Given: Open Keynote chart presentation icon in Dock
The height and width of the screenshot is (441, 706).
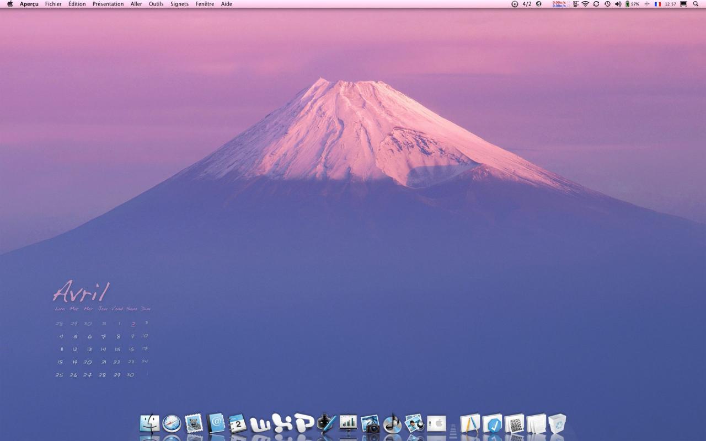Looking at the screenshot, I should [x=348, y=423].
